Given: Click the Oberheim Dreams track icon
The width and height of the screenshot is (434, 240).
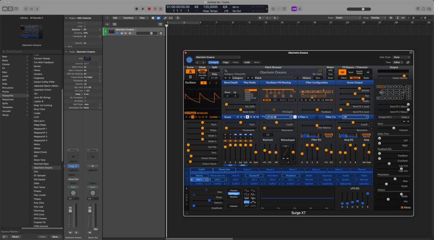Looking at the screenshot, I should [x=111, y=32].
